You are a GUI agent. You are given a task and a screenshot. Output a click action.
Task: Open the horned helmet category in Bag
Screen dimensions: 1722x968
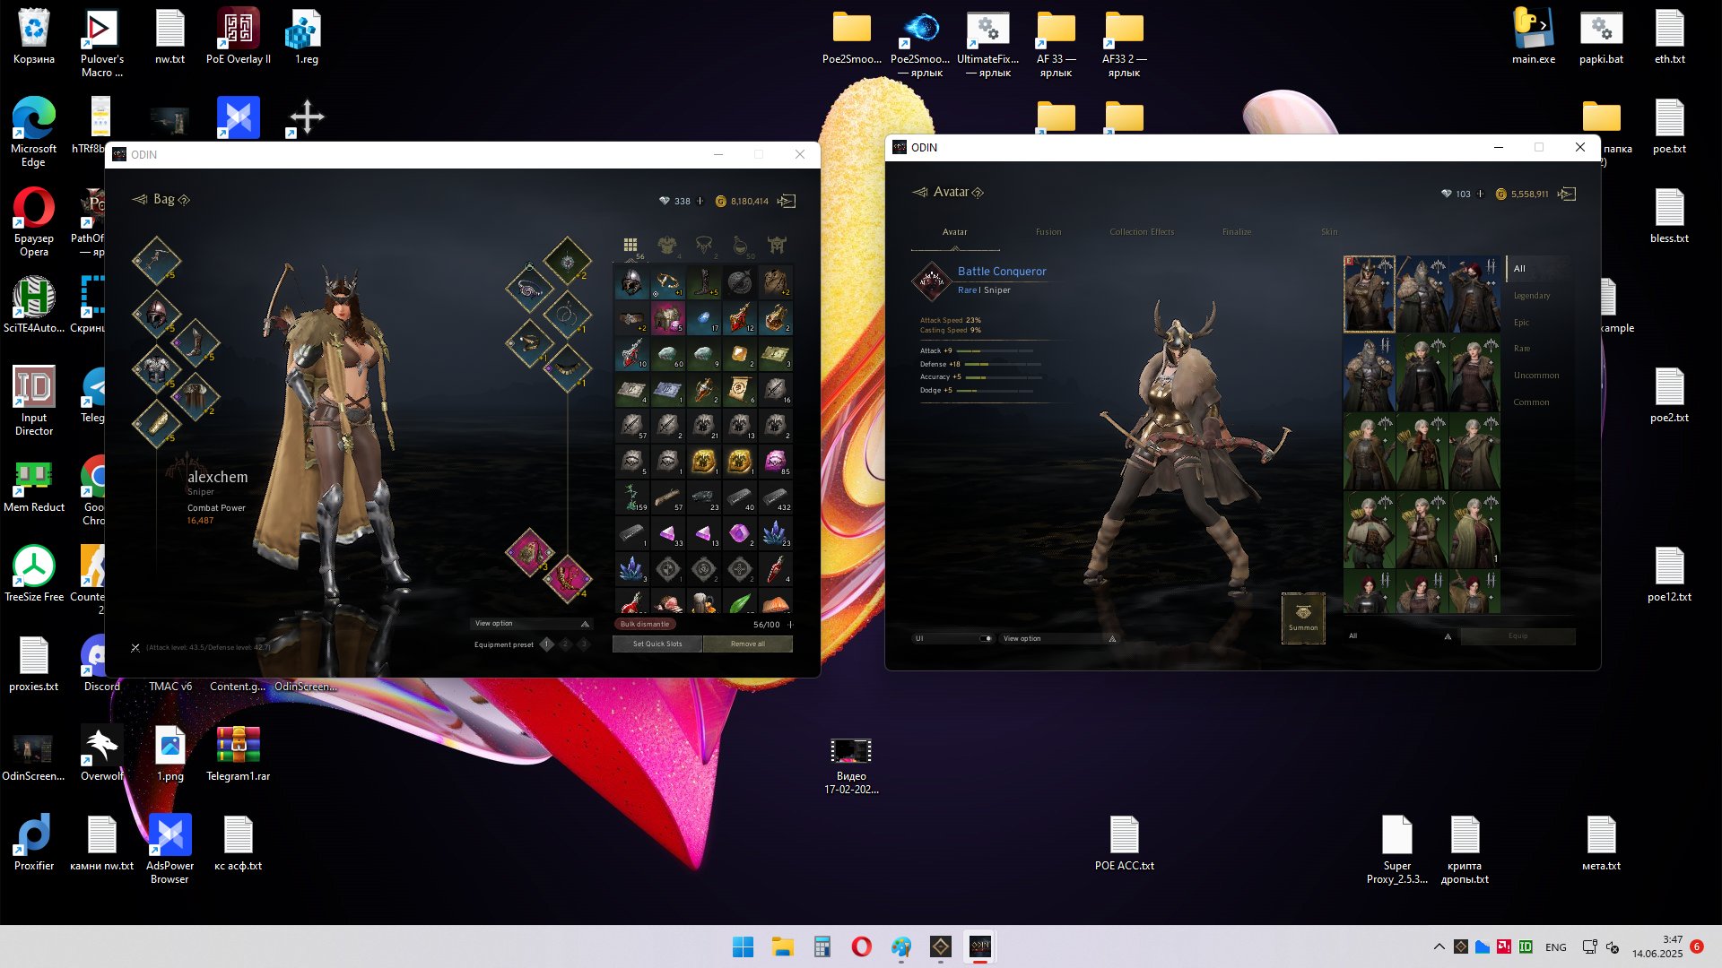coord(777,245)
